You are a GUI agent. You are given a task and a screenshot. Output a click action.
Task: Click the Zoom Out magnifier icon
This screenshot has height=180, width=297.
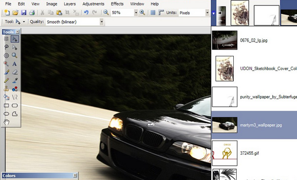tap(106, 13)
